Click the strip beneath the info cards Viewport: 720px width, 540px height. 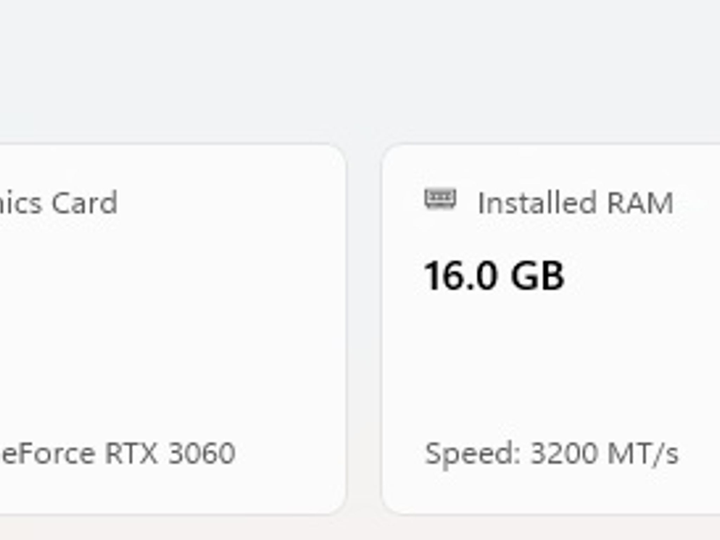click(360, 528)
